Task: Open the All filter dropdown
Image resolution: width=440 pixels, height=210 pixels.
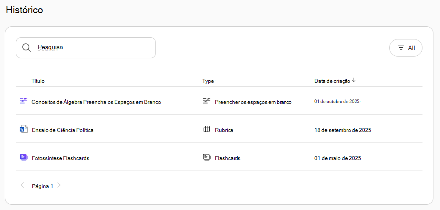Action: tap(405, 48)
